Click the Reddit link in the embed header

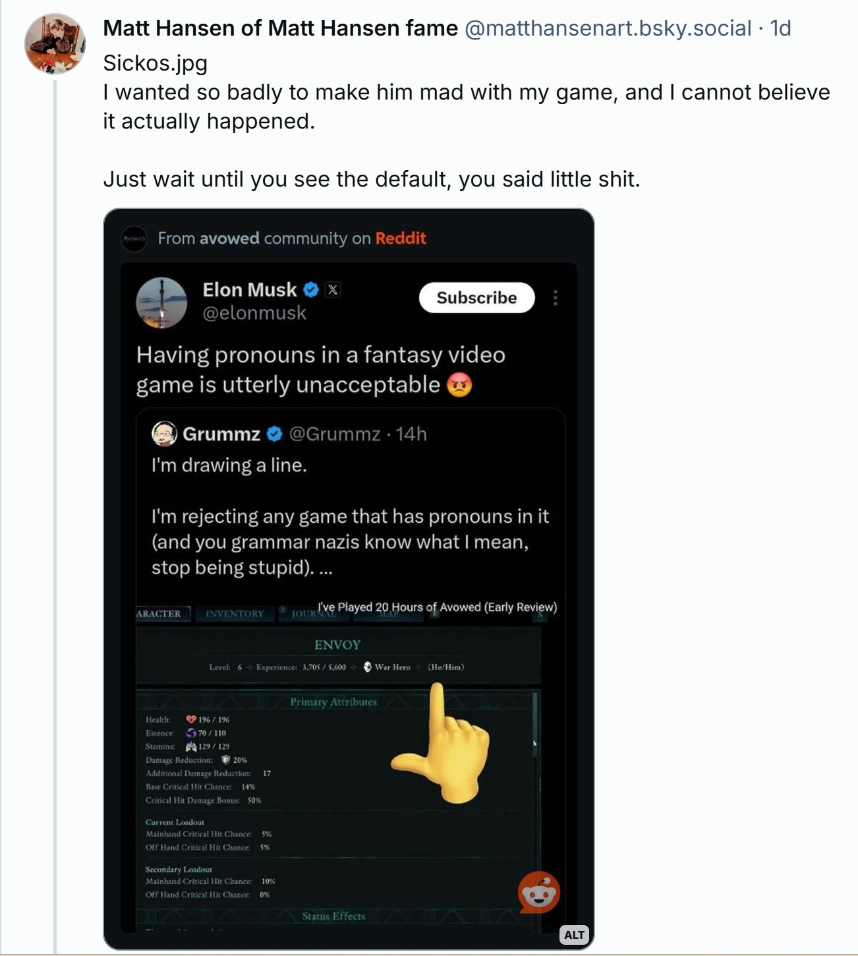(401, 239)
